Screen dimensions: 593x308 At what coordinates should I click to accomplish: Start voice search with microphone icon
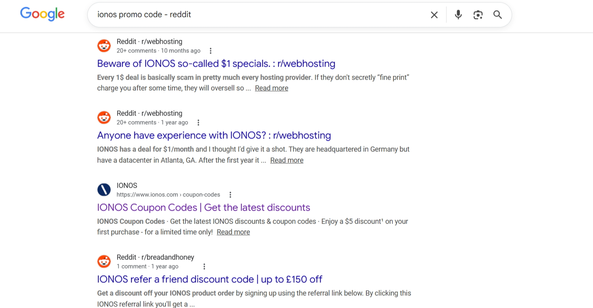[x=458, y=15]
